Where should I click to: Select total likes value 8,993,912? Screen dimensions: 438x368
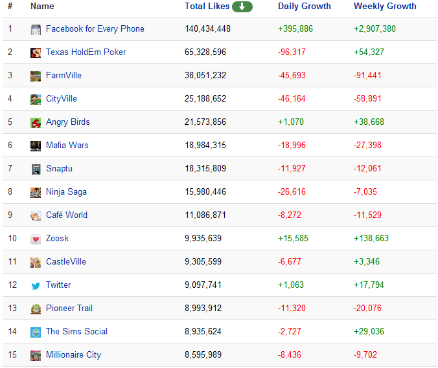tap(203, 308)
